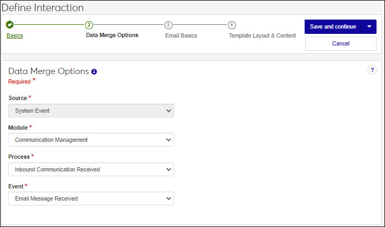The width and height of the screenshot is (385, 227).
Task: Open the Event dropdown
Action: tap(91, 198)
